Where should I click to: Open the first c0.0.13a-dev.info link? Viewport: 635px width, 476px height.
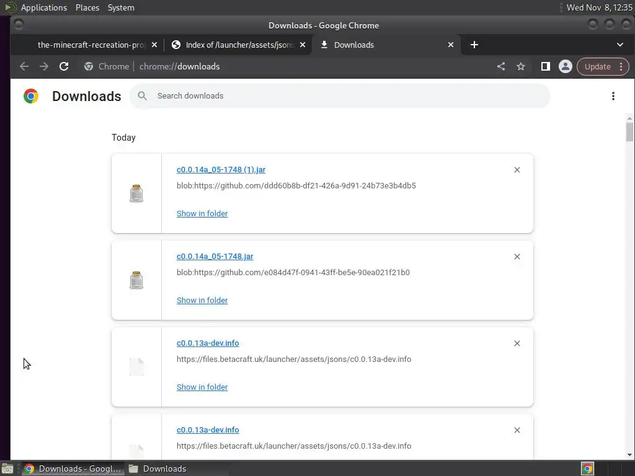coord(208,343)
